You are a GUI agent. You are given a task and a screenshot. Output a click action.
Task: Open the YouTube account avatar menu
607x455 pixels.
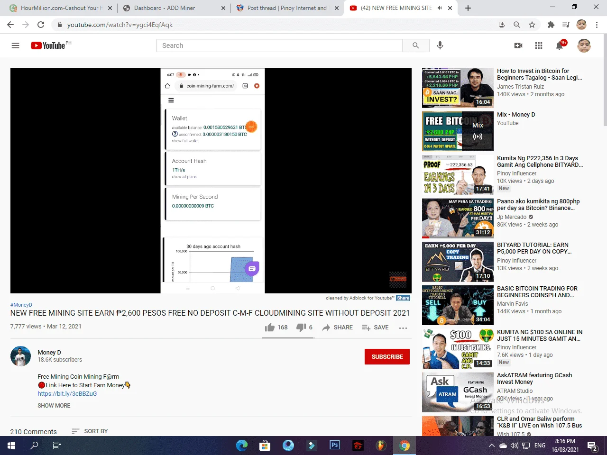[584, 45]
